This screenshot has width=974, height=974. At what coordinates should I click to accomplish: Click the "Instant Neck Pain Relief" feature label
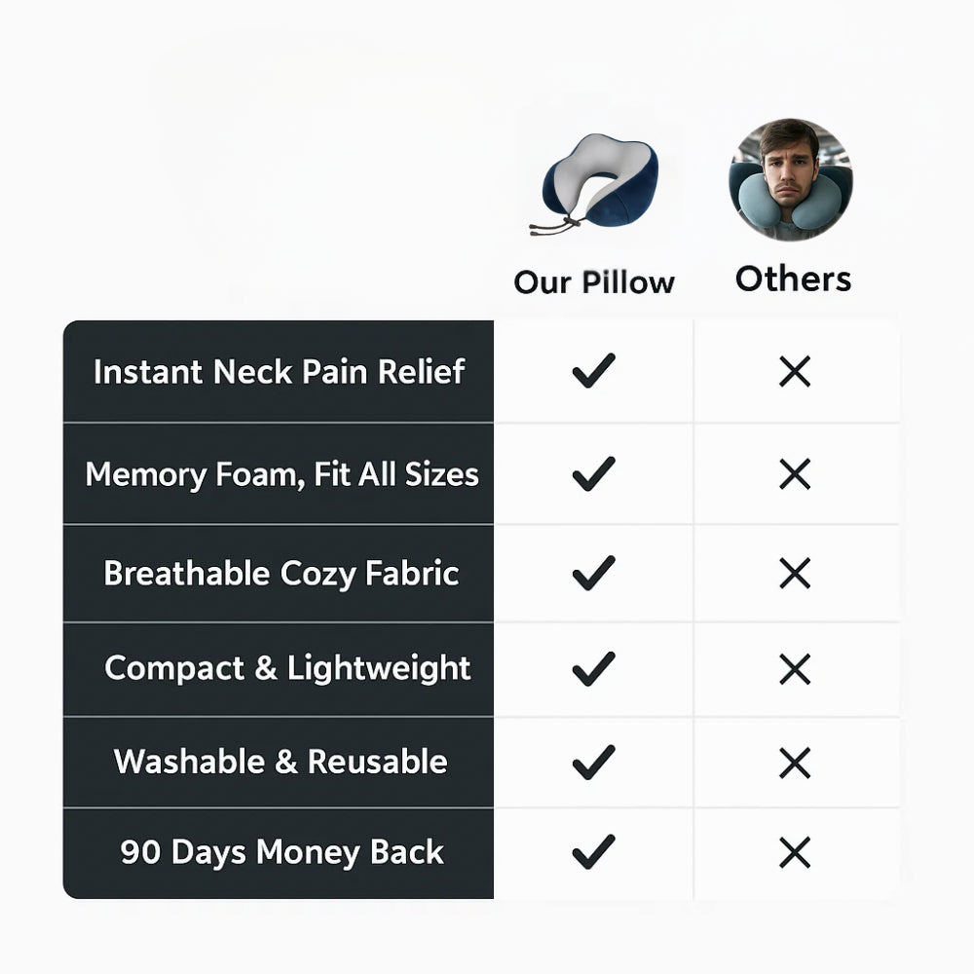click(x=280, y=371)
